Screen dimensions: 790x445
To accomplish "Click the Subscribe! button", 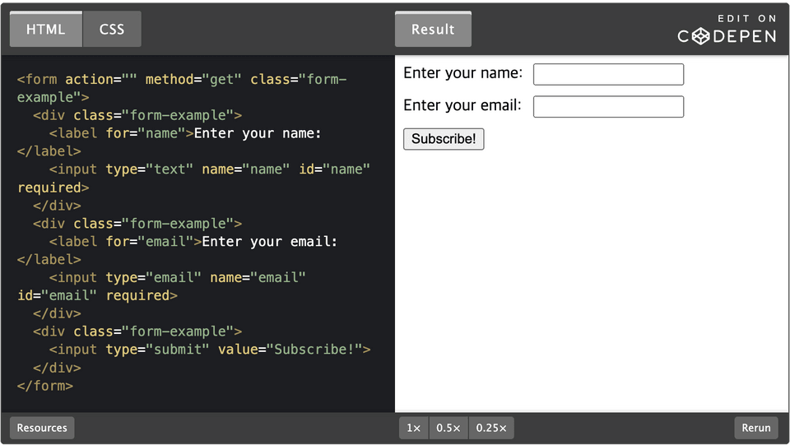I will (444, 139).
